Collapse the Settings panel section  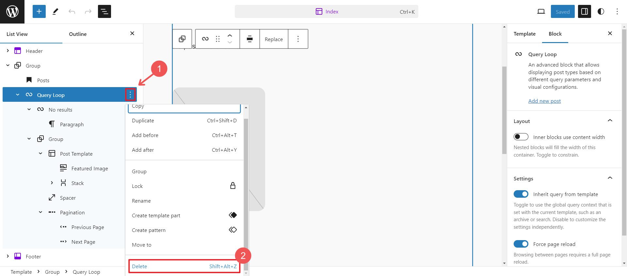[x=610, y=178]
